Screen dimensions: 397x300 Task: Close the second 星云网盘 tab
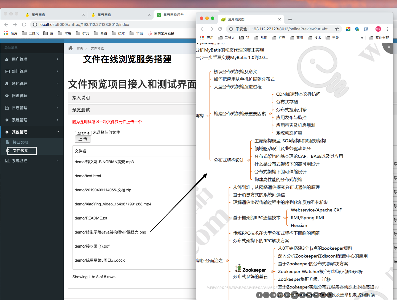(x=149, y=15)
